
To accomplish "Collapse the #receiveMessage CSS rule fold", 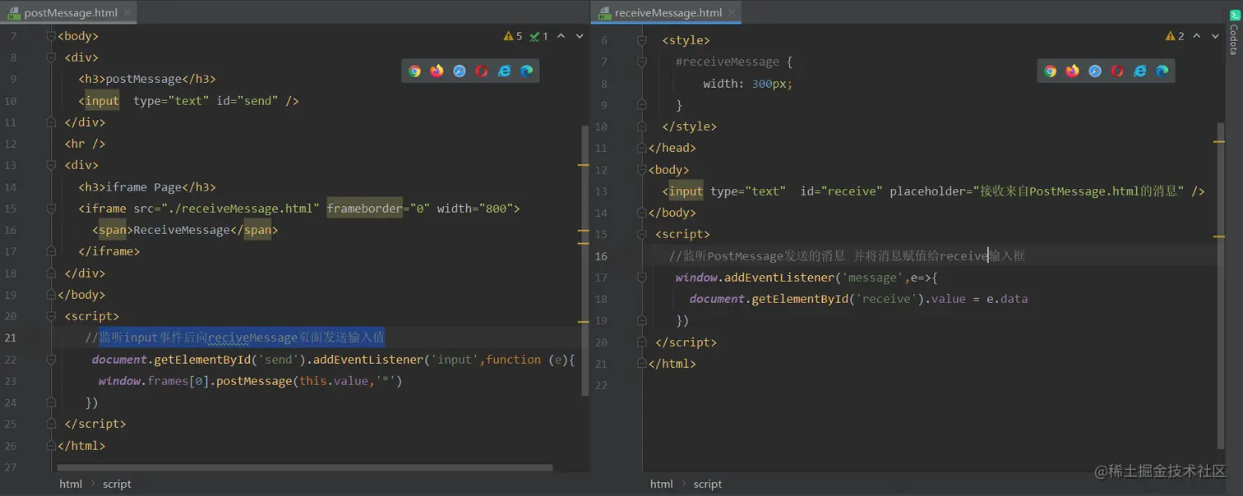I will click(x=642, y=62).
